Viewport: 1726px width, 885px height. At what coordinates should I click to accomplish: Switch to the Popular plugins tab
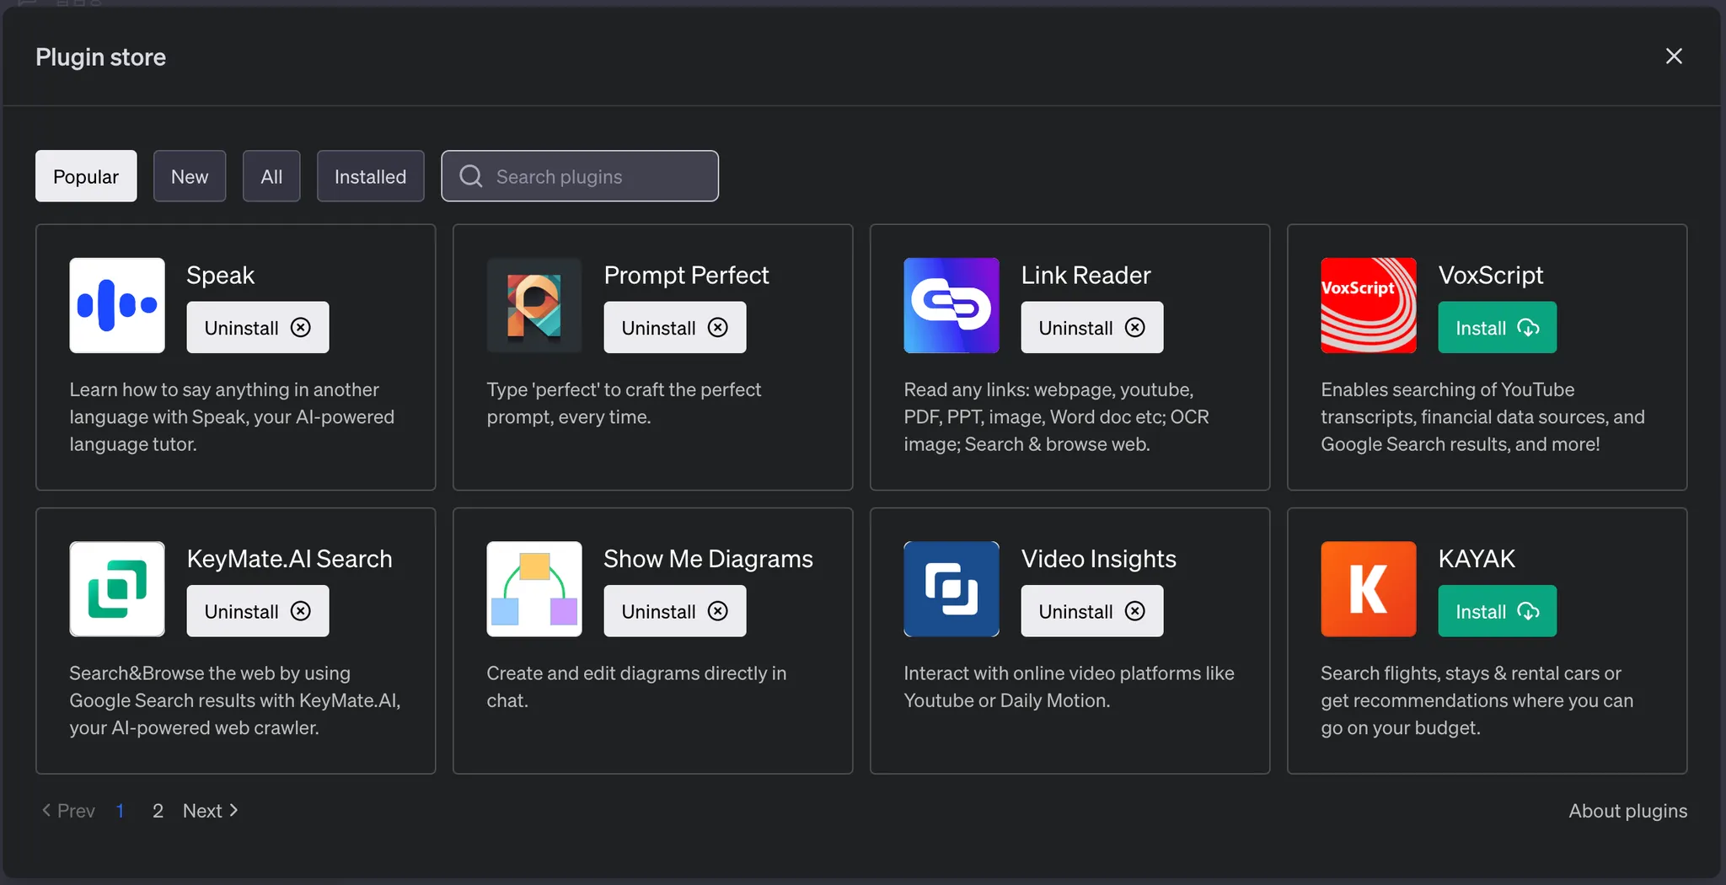pyautogui.click(x=86, y=176)
